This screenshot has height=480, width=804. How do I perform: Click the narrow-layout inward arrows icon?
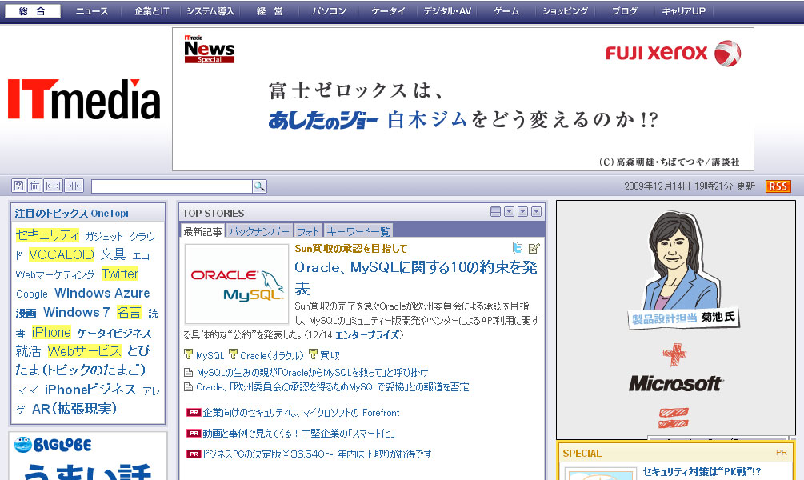tap(74, 186)
